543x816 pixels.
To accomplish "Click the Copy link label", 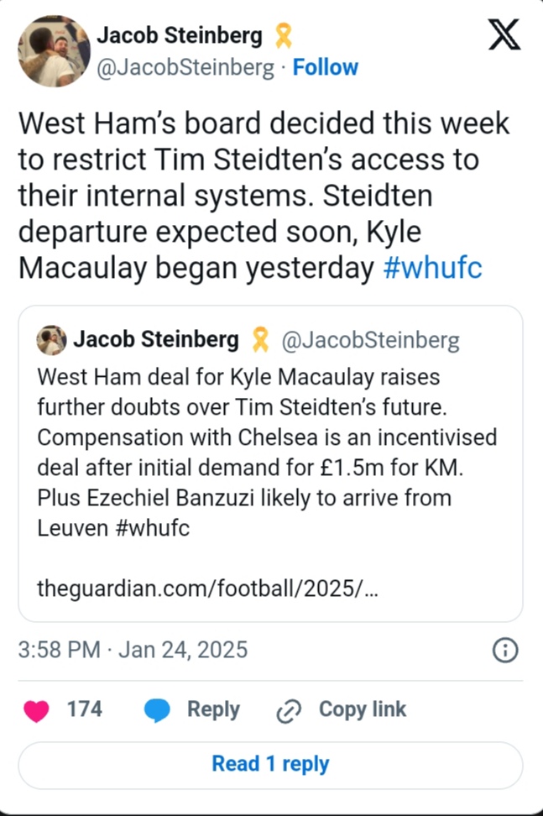I will click(x=362, y=709).
